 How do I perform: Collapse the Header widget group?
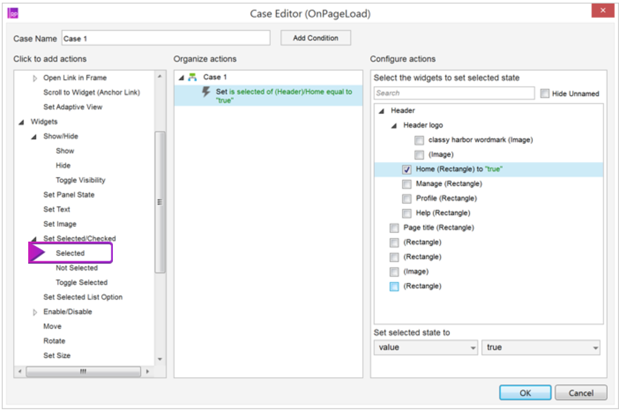click(x=381, y=111)
